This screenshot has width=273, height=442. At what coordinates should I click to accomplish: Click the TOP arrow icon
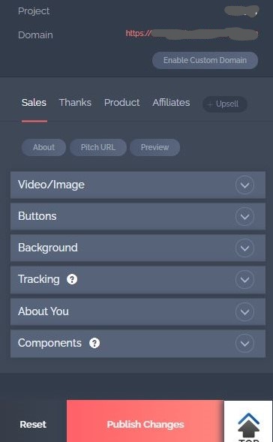248,426
